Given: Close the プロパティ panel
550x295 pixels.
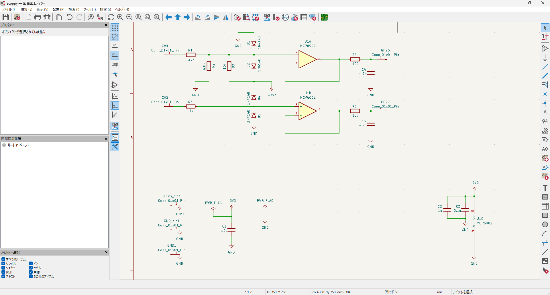Looking at the screenshot, I should pyautogui.click(x=106, y=25).
